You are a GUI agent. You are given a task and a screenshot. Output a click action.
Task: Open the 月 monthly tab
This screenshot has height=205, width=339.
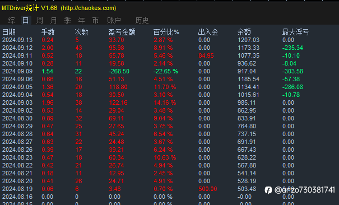[53, 20]
